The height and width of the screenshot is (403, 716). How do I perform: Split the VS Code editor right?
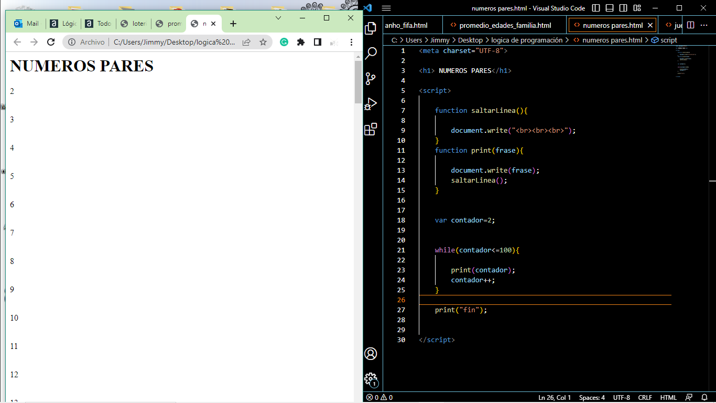691,25
